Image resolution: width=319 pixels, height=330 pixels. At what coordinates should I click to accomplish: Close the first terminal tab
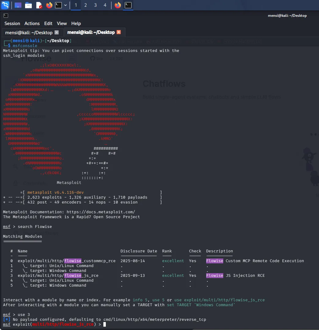click(57, 32)
